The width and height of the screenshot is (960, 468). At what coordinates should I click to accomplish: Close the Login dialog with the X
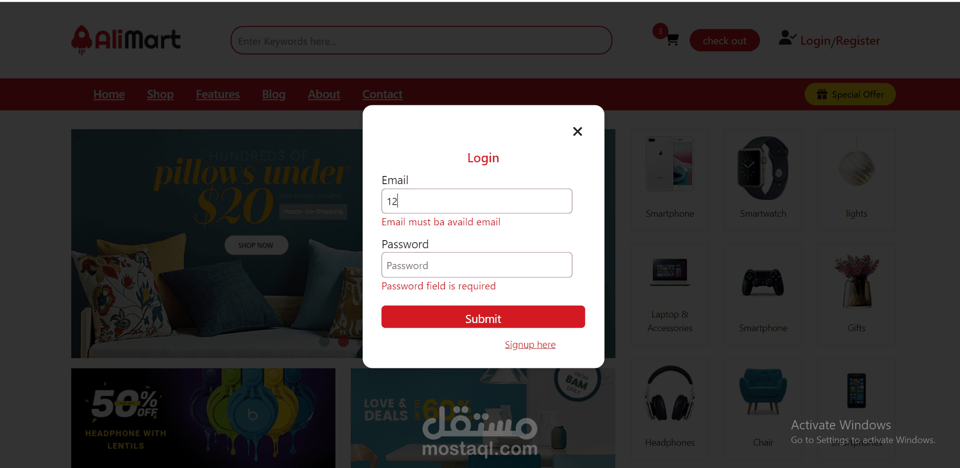[x=577, y=131]
